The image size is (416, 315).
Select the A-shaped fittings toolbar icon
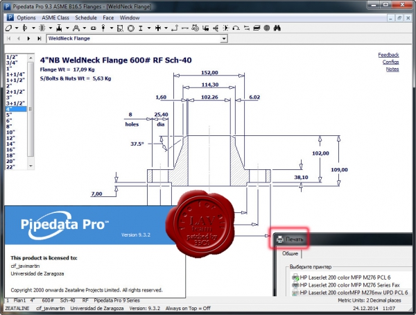(76, 28)
